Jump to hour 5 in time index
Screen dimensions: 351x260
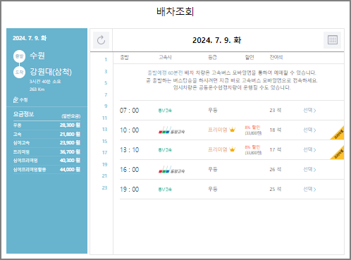click(x=106, y=83)
